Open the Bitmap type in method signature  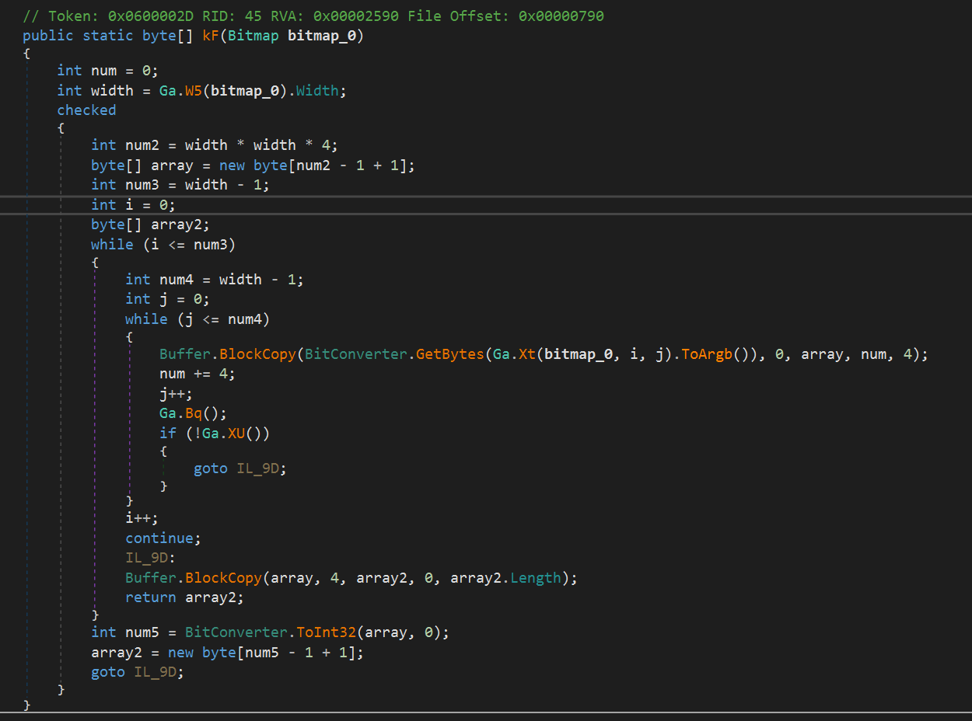point(253,37)
